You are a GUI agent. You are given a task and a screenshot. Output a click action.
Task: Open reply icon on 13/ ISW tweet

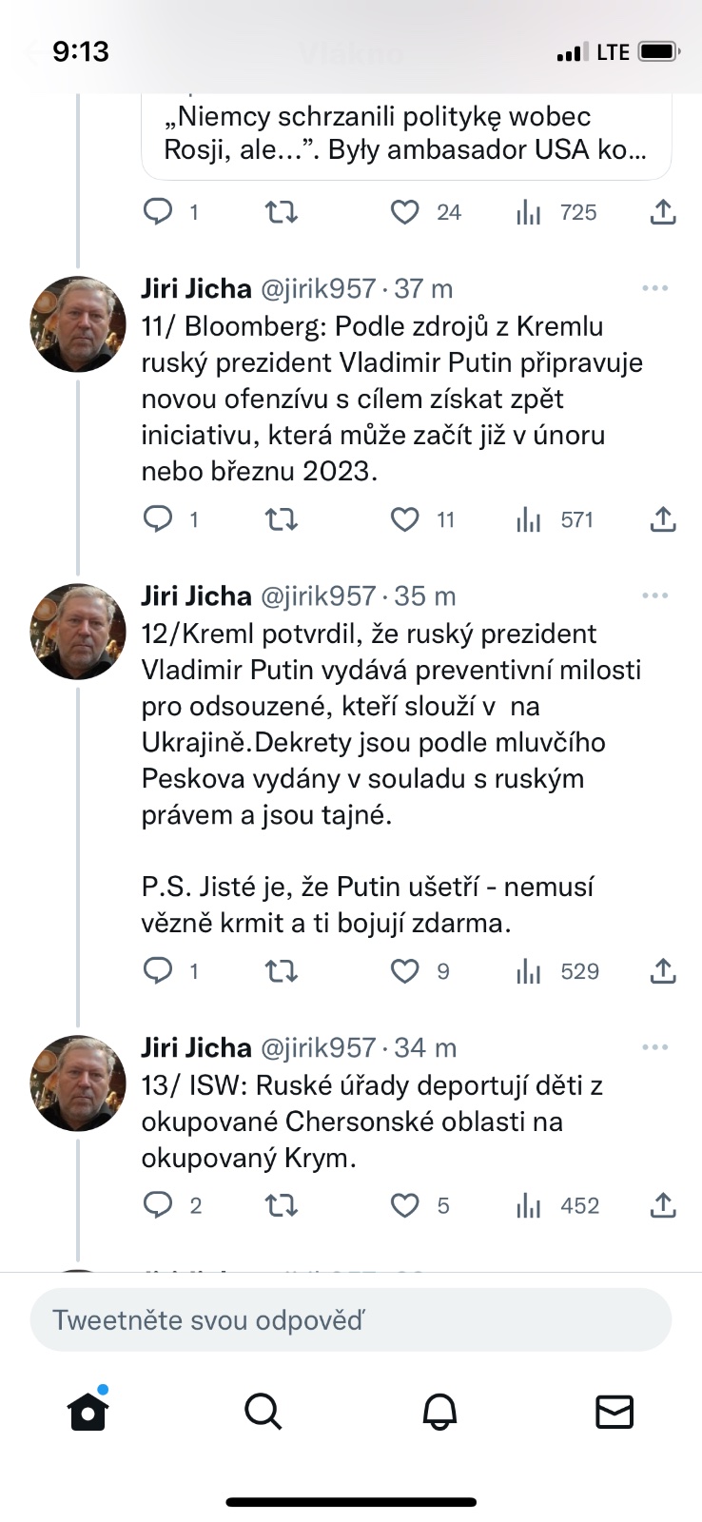(x=158, y=1206)
